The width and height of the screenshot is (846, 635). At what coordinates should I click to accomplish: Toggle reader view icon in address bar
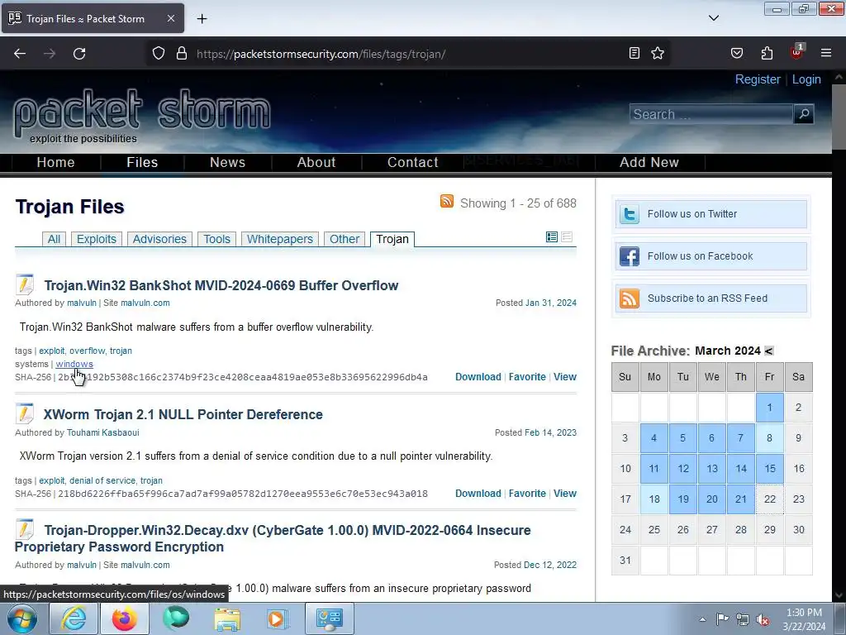(x=634, y=53)
